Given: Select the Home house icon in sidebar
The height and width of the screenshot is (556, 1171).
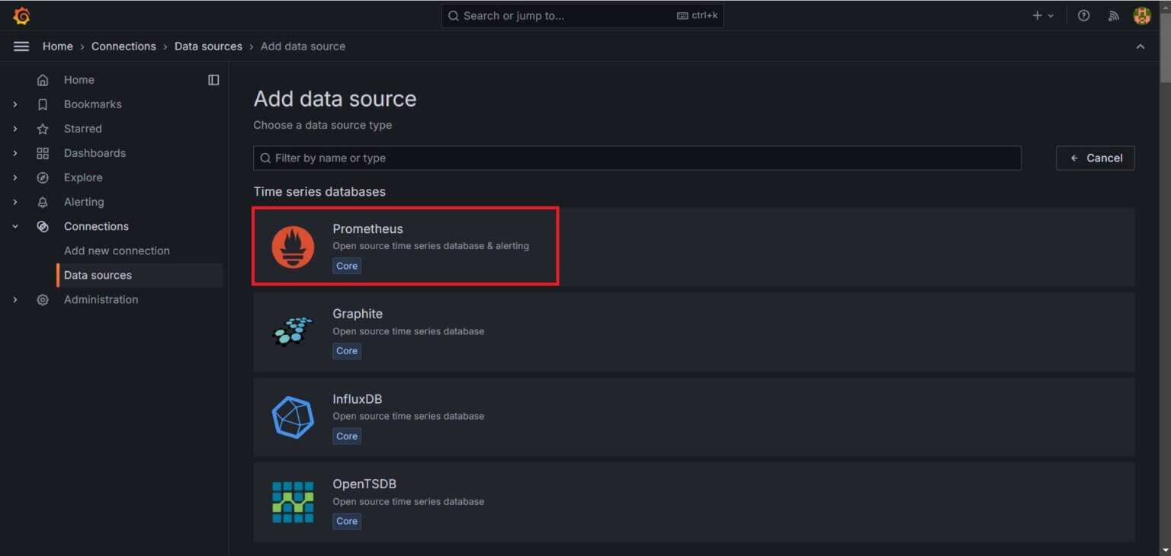Looking at the screenshot, I should tap(43, 79).
